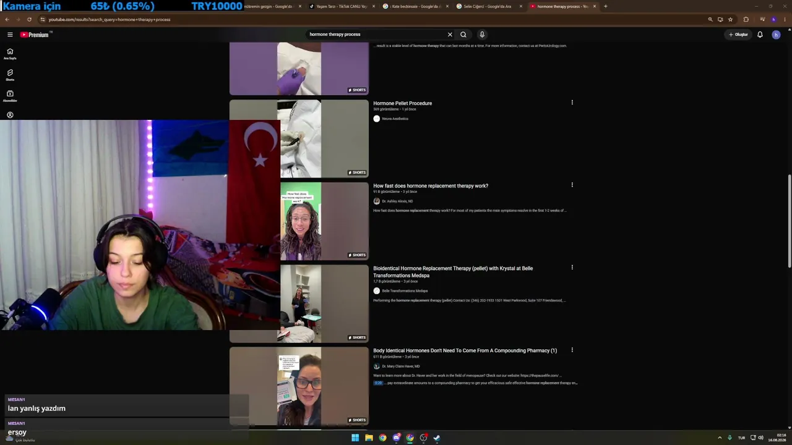Open Discord from the taskbar
The image size is (792, 445).
(x=396, y=438)
